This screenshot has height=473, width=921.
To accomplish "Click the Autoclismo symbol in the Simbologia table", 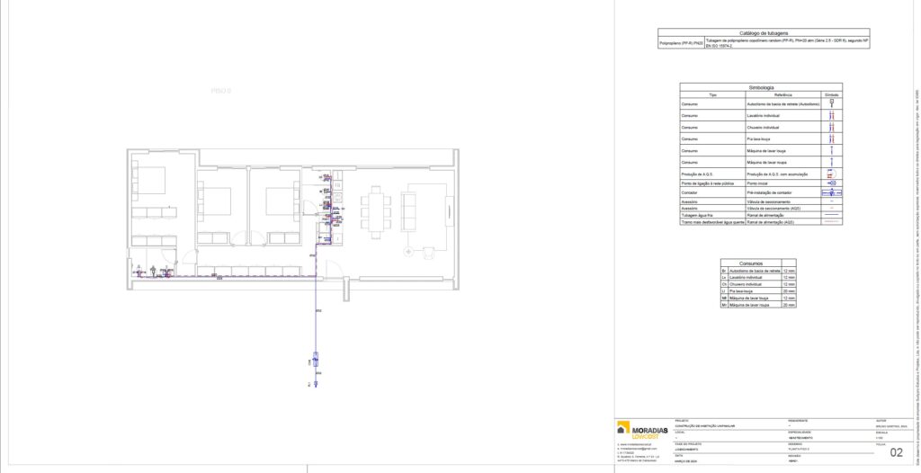I will 832,103.
